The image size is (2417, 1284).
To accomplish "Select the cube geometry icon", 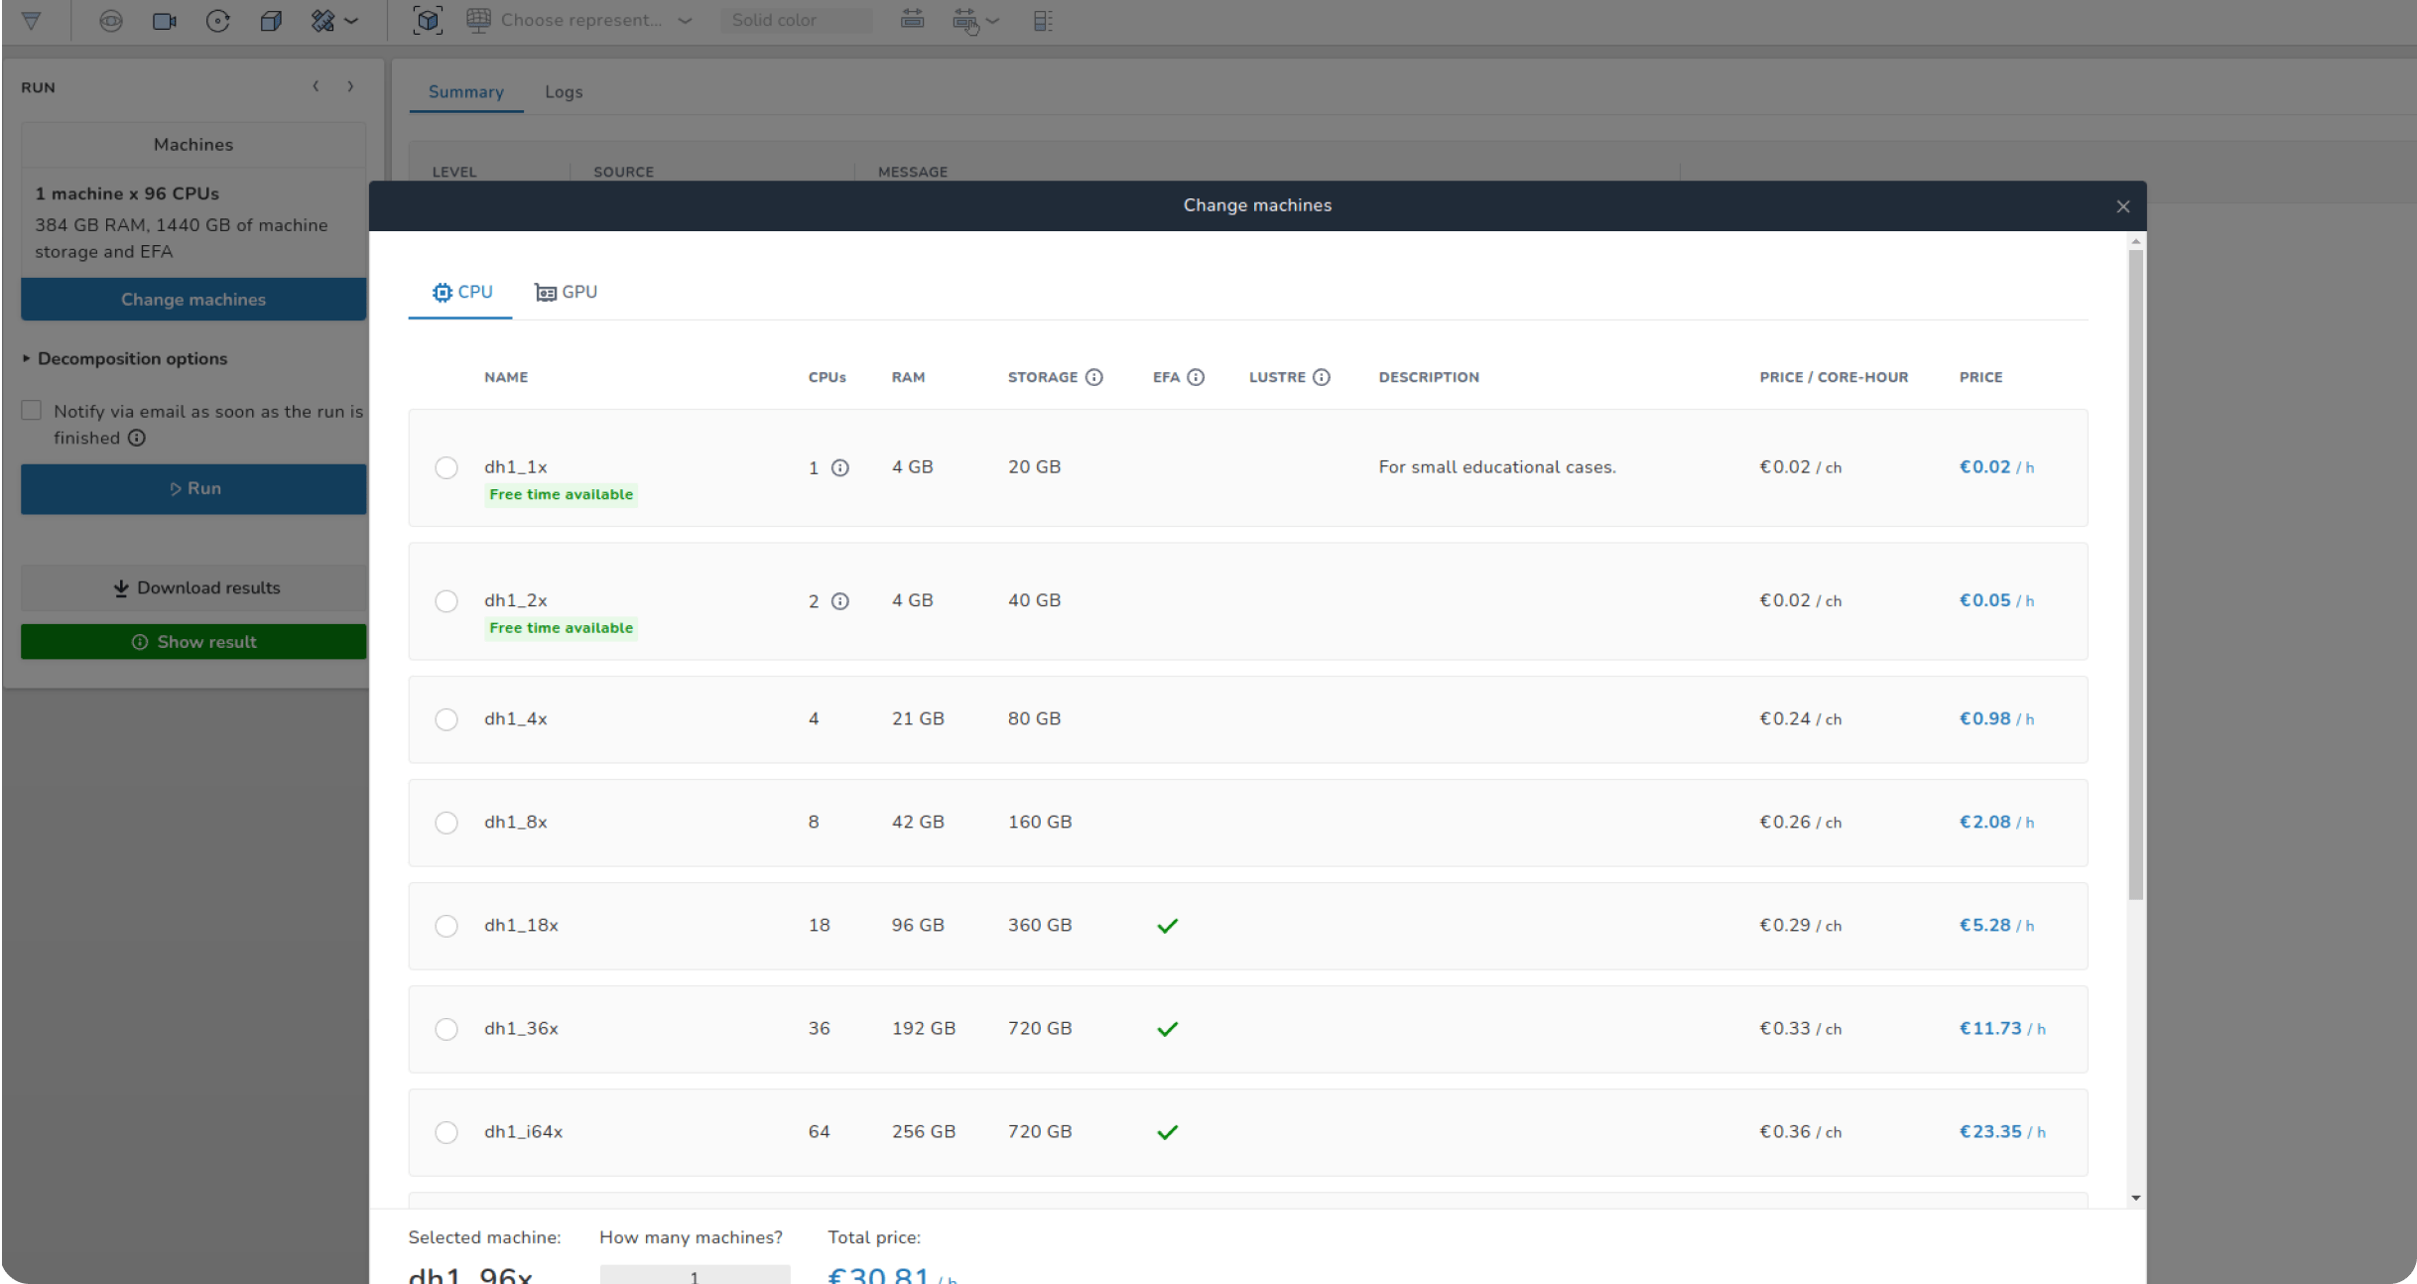I will pyautogui.click(x=270, y=20).
